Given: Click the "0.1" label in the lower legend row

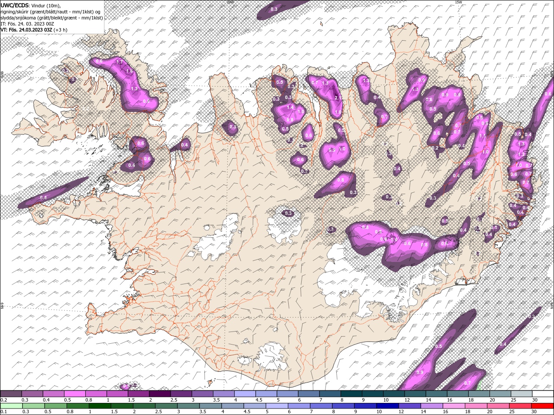Looking at the screenshot, I should [x=4, y=412].
